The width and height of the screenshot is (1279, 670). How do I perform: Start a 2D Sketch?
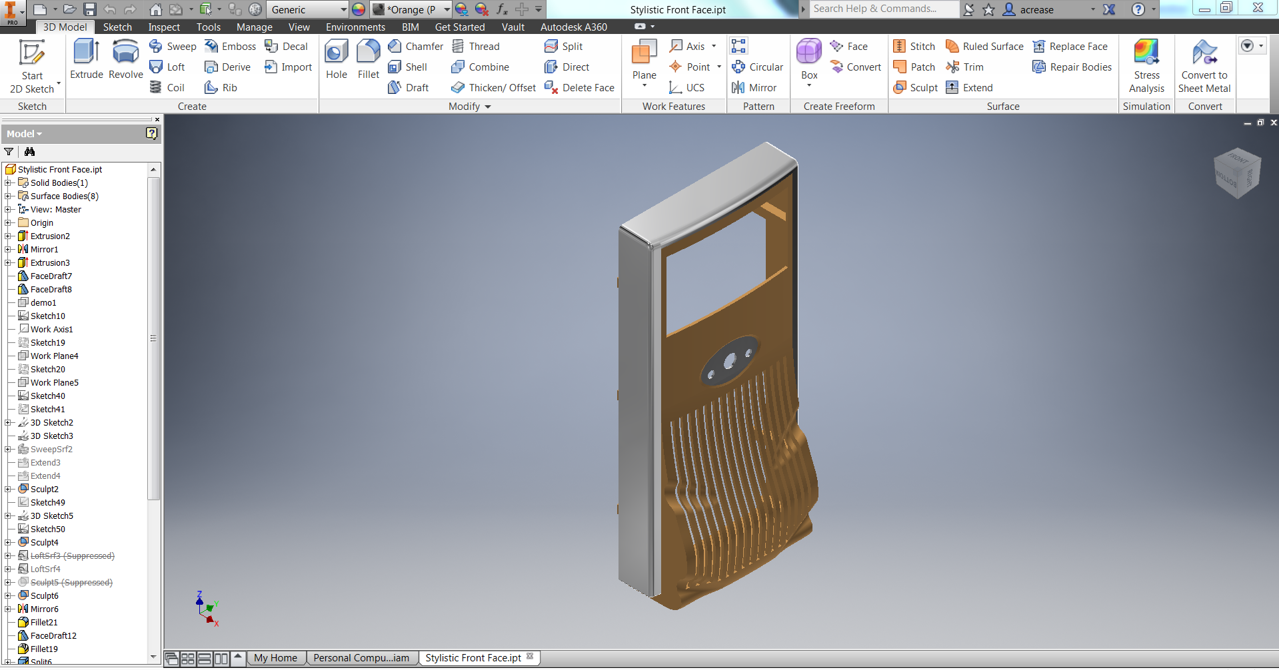[32, 66]
